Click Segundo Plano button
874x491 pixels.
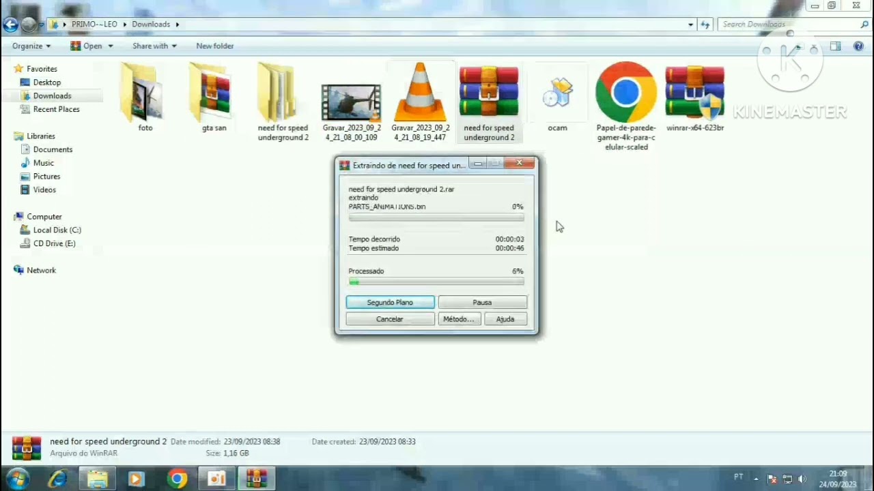[x=390, y=302]
